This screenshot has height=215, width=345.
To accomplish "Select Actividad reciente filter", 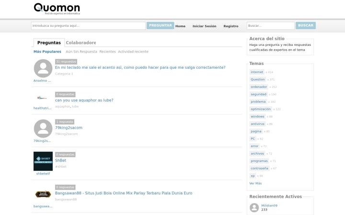I will coord(133,52).
